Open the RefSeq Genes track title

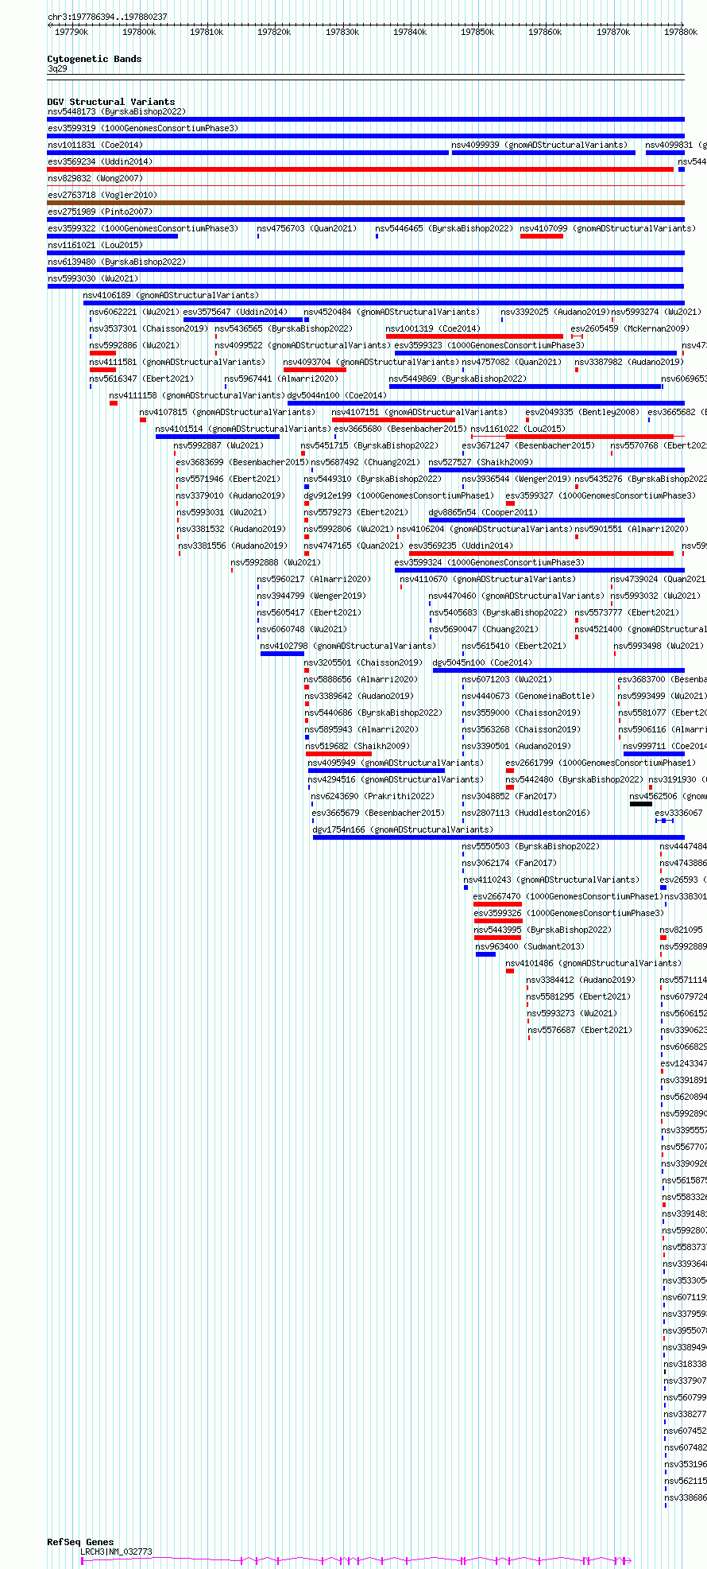point(80,1542)
